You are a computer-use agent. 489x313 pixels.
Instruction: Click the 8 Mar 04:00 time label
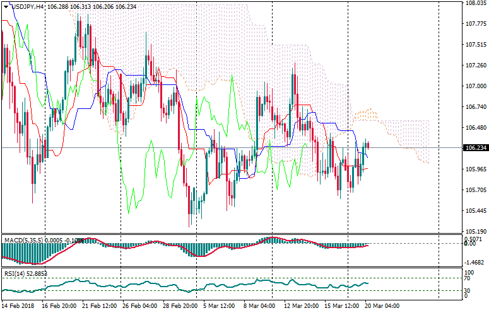(x=259, y=306)
